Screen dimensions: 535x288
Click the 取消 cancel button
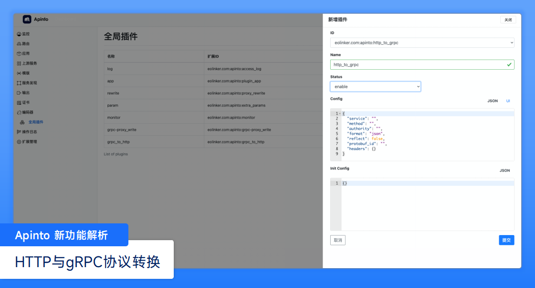[338, 240]
